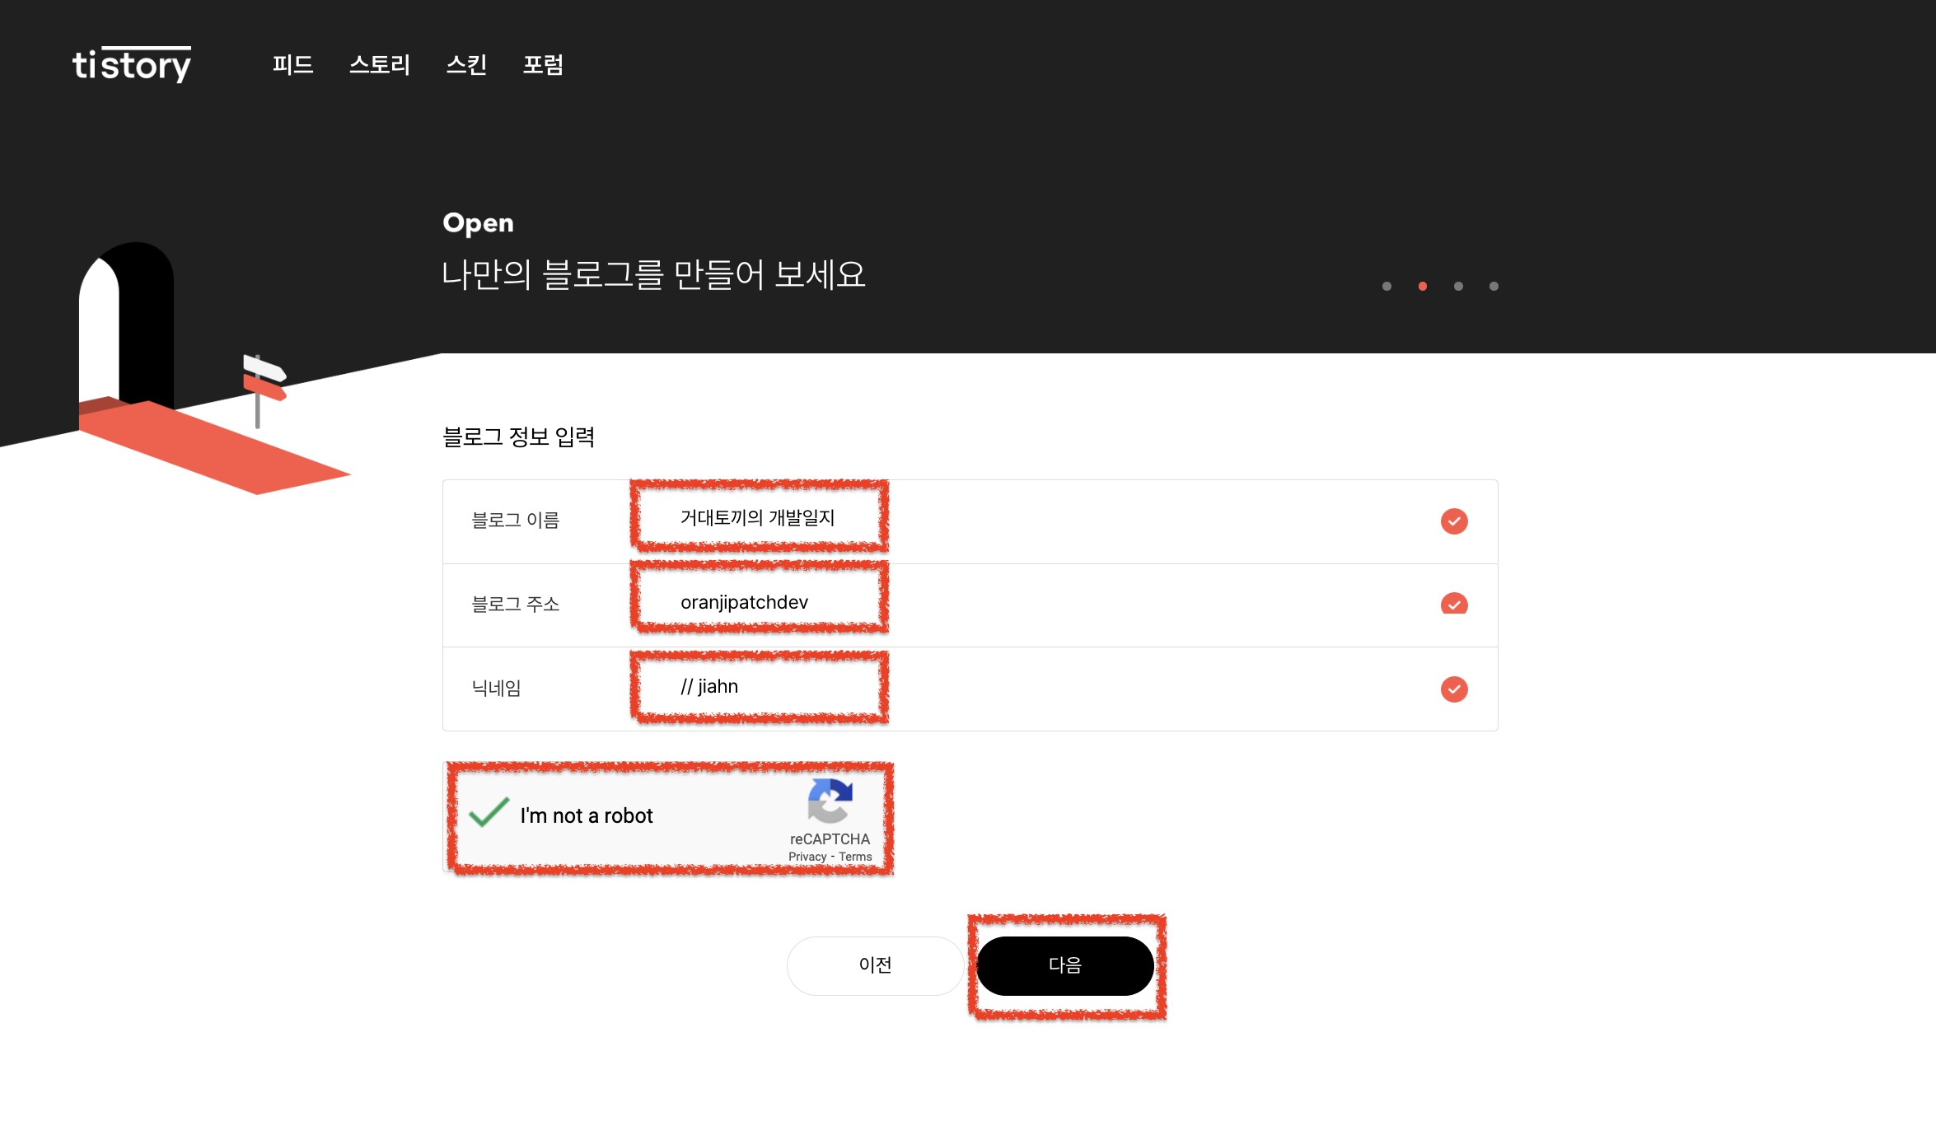Screen dimensions: 1936x1135
Task: Open the 포럼 menu item
Action: coord(543,64)
